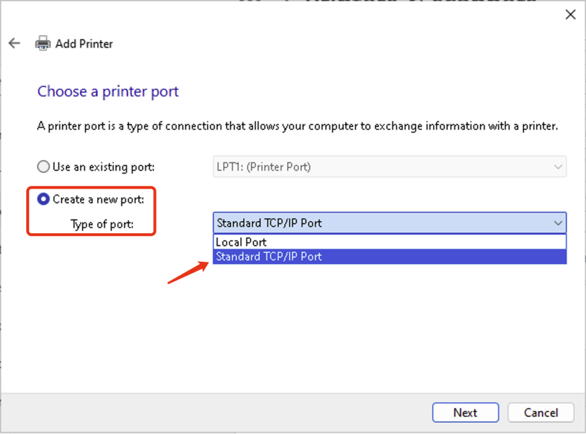Click the red arrow pointing at the list
This screenshot has width=586, height=434.
tap(188, 273)
